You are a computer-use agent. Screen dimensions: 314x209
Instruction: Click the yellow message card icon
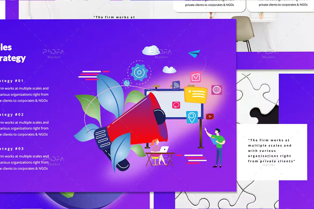195,95
